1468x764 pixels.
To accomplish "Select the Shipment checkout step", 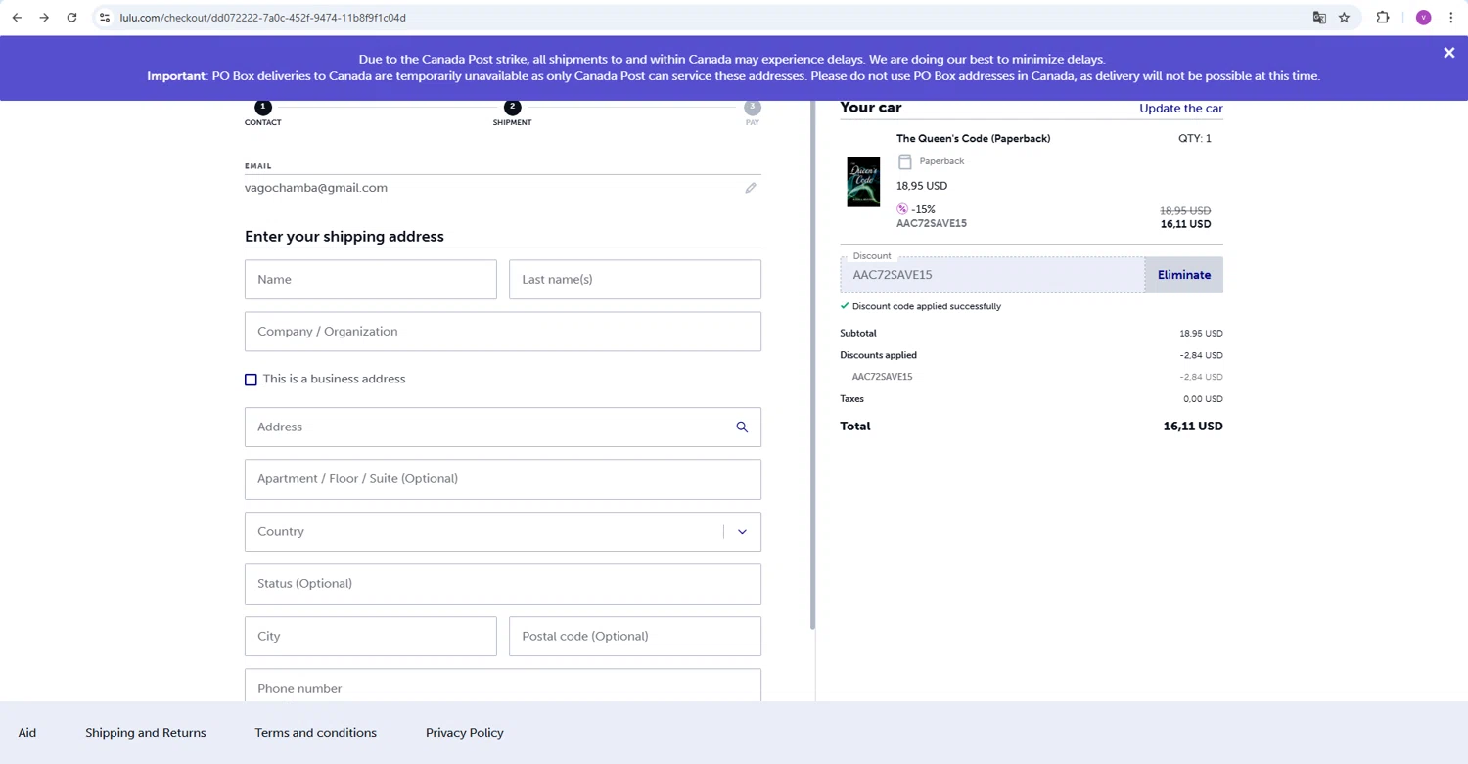I will pos(512,109).
